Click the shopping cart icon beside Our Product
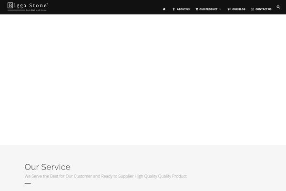This screenshot has height=191, width=286. 197,9
